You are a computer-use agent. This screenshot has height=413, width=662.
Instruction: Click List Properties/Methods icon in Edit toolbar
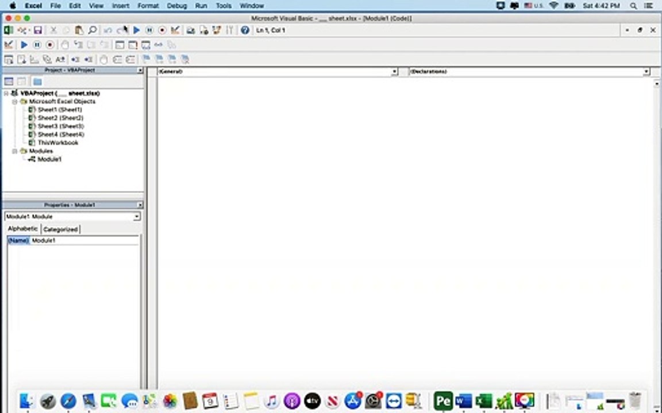(9, 60)
